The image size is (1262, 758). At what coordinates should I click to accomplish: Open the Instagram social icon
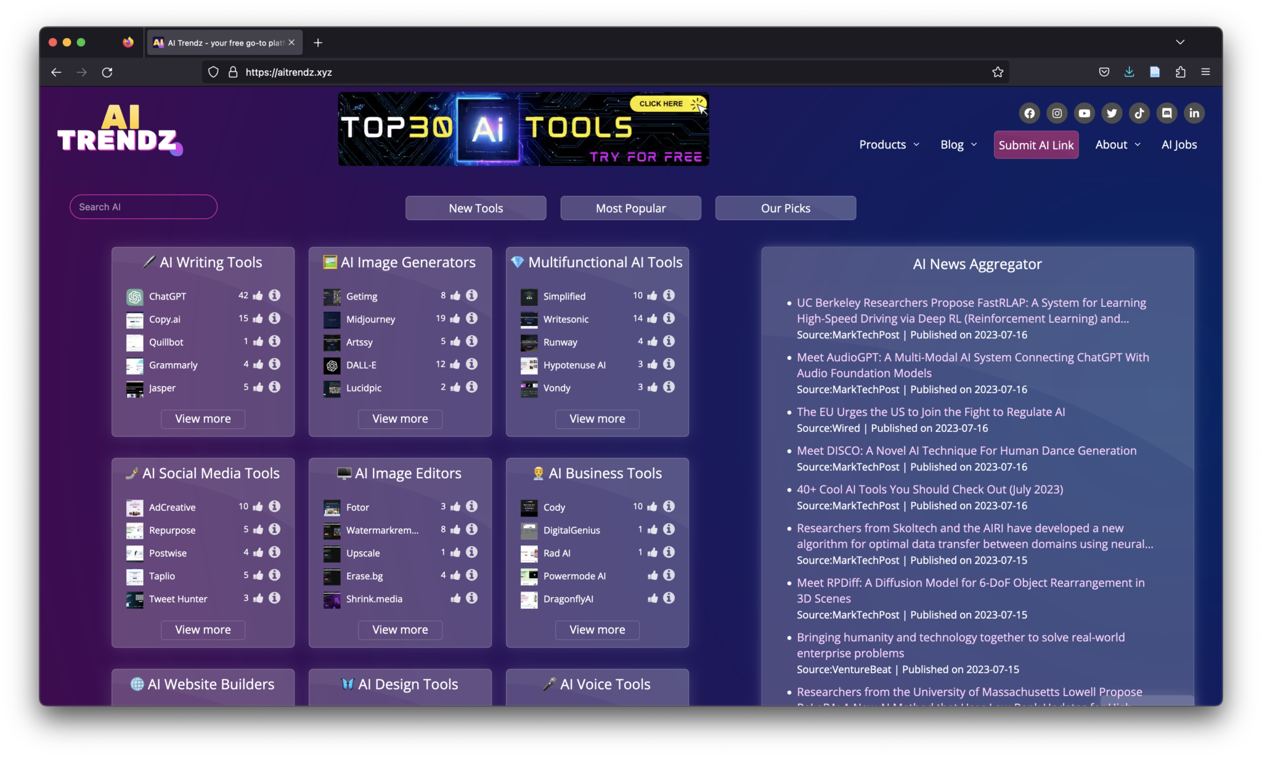(x=1057, y=113)
